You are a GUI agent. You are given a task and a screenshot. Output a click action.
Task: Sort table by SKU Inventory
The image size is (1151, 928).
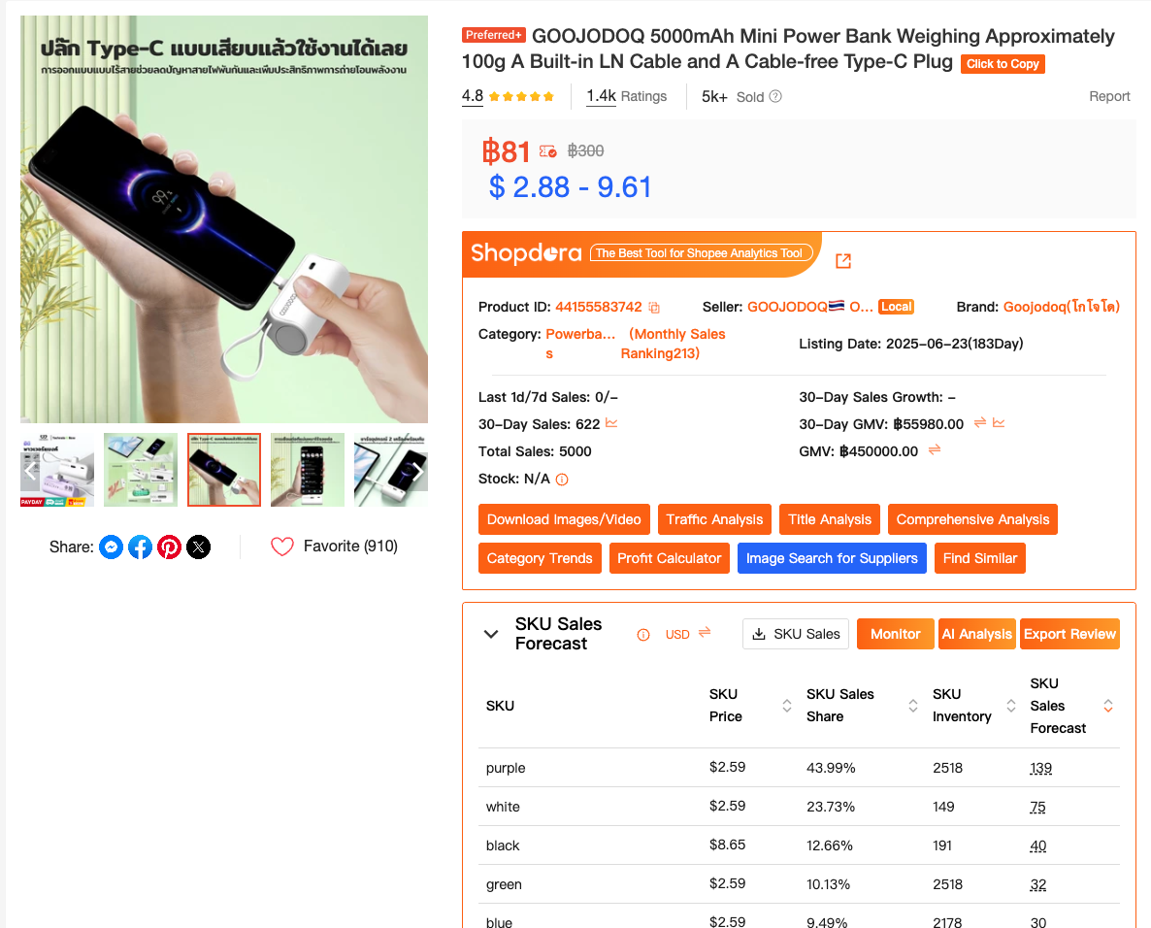click(x=1011, y=706)
